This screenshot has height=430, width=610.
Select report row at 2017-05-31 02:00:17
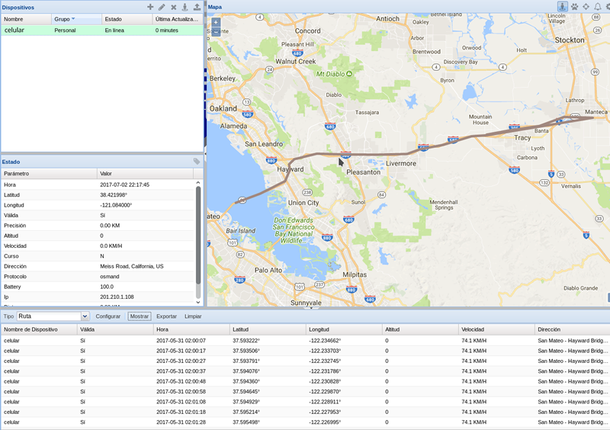coord(306,351)
